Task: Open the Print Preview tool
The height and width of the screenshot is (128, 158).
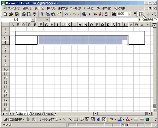Action: tap(29, 14)
